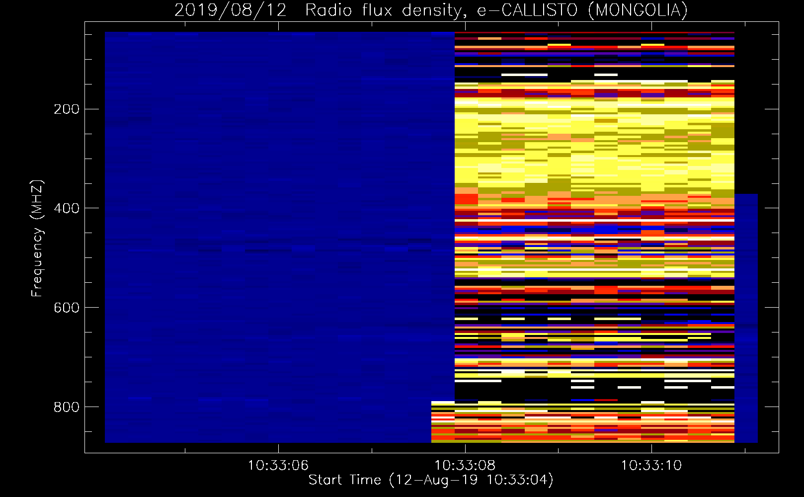This screenshot has height=497, width=804.
Task: Click the 10:33:08 time axis label
Action: 465,466
